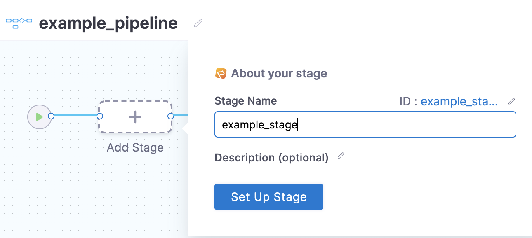Click the blue line between start node and Add Stage
Image resolution: width=532 pixels, height=238 pixels.
(75, 117)
